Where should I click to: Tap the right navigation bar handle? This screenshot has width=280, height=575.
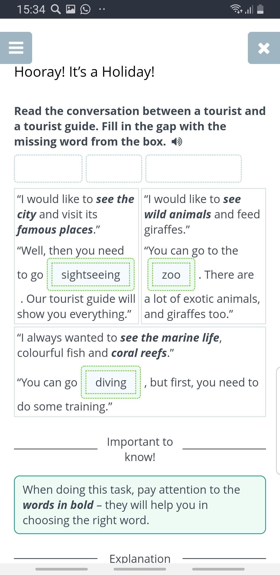[218, 569]
